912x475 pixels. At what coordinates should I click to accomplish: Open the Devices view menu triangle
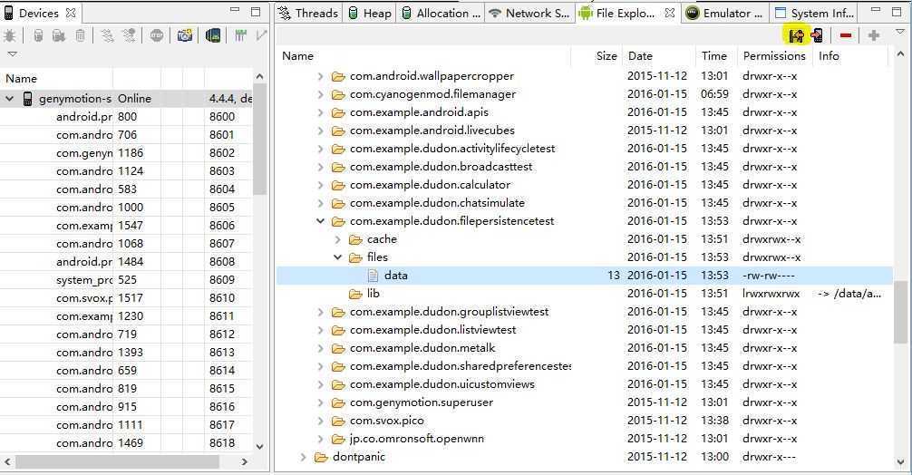pyautogui.click(x=12, y=54)
